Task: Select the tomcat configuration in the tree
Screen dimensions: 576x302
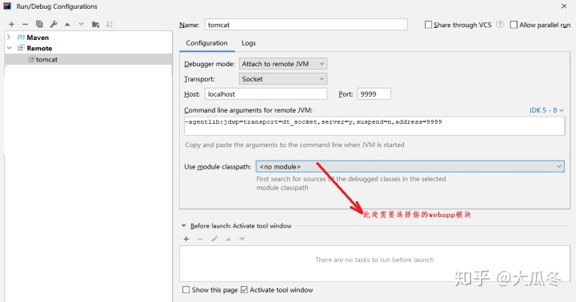Action: tap(88, 59)
